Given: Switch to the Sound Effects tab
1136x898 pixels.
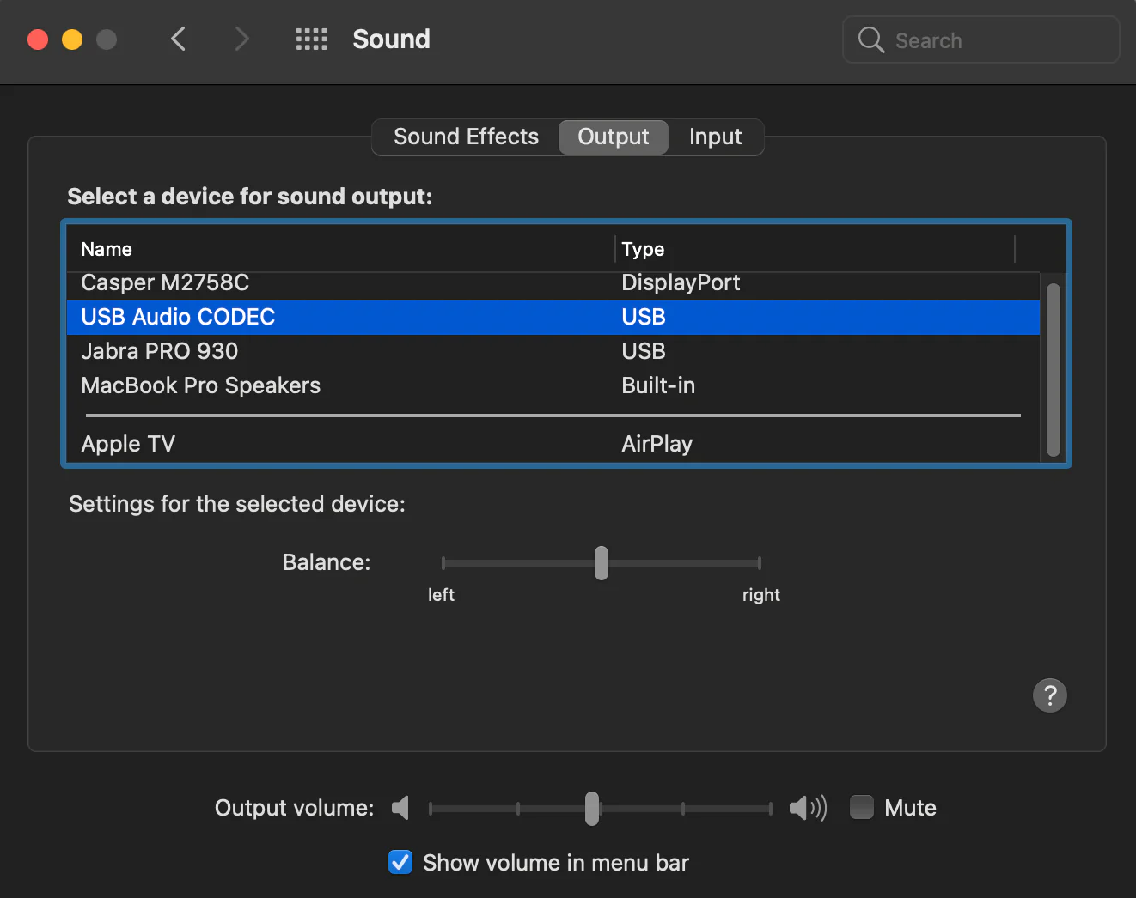Looking at the screenshot, I should (466, 137).
